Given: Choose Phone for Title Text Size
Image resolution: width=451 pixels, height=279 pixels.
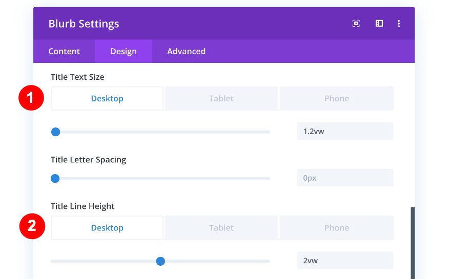Looking at the screenshot, I should pyautogui.click(x=337, y=98).
